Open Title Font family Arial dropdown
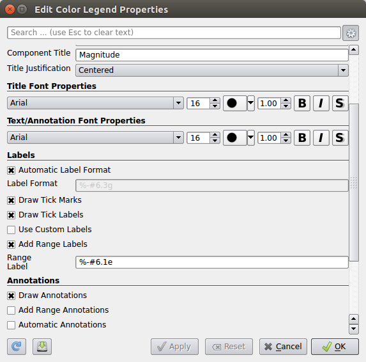This screenshot has width=366, height=362. click(x=95, y=103)
